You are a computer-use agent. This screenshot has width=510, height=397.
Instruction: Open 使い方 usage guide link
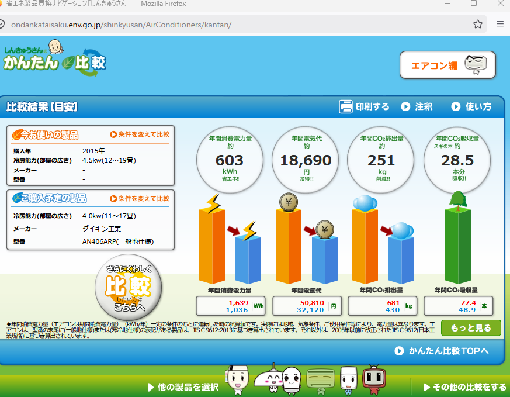[x=471, y=106]
